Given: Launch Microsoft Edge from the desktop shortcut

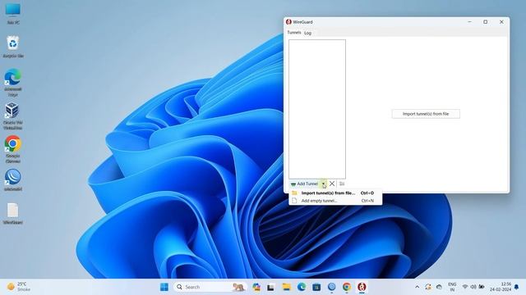Looking at the screenshot, I should [13, 82].
